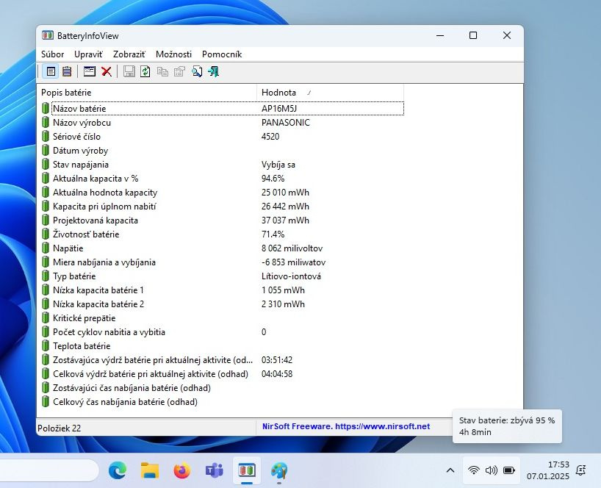Click the BatteryInfoView taskbar button

tap(247, 470)
